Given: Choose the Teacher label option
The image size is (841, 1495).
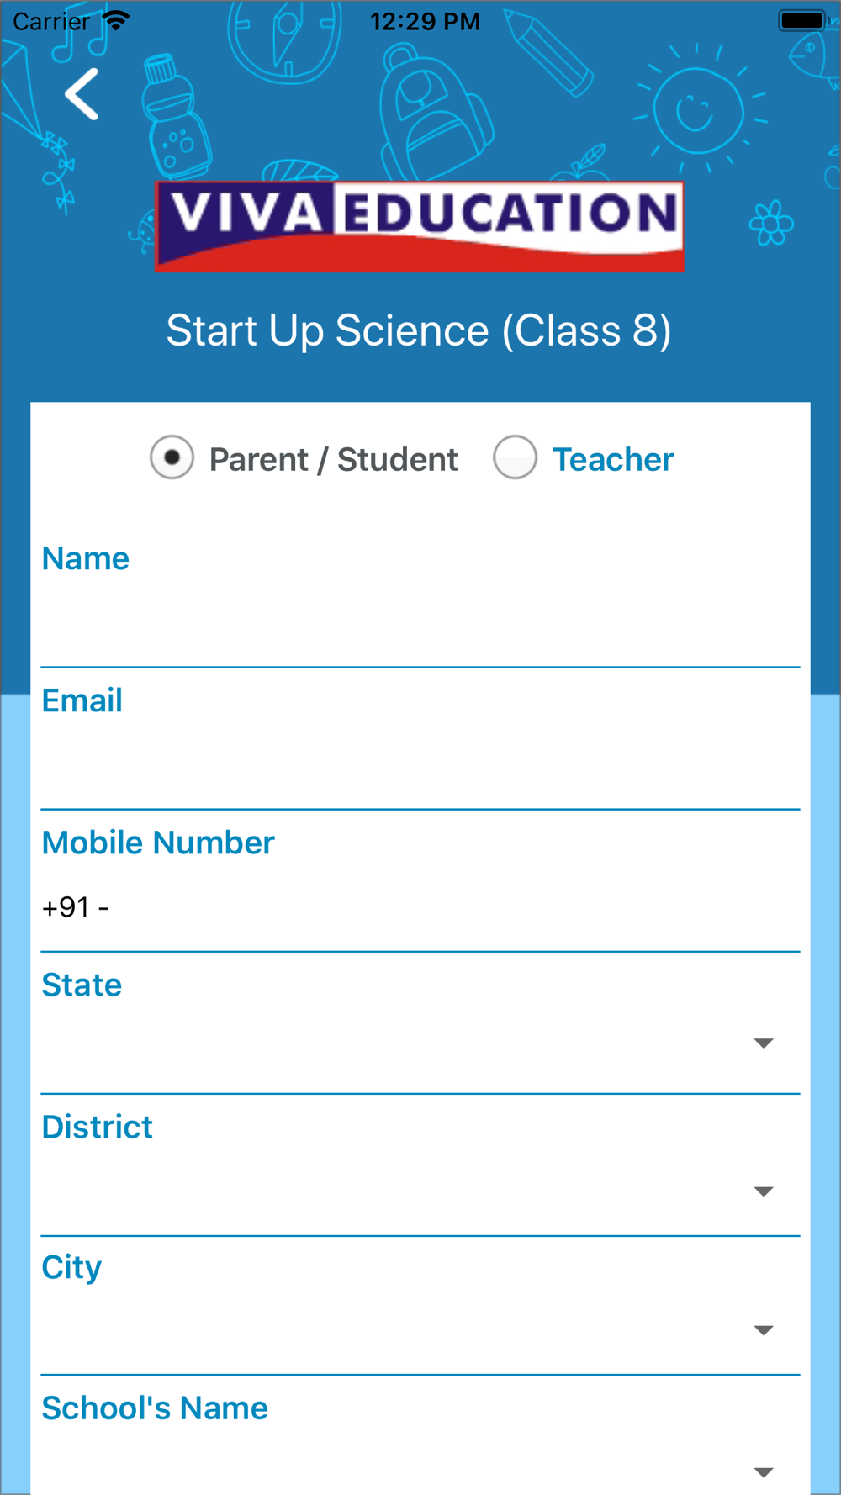Looking at the screenshot, I should pos(613,460).
